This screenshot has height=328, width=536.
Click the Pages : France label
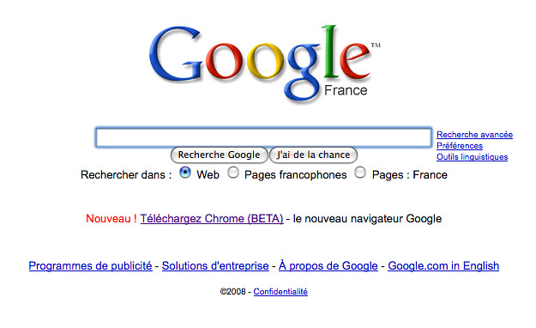coord(410,175)
